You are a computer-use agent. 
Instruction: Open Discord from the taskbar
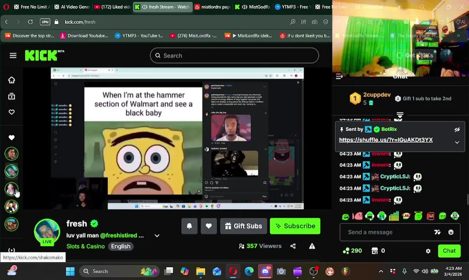pos(265,271)
